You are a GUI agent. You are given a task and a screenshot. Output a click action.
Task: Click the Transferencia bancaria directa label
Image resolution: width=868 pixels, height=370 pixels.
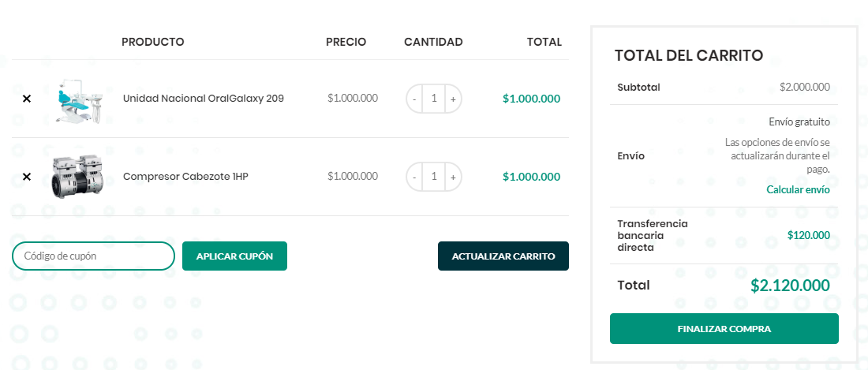[653, 236]
